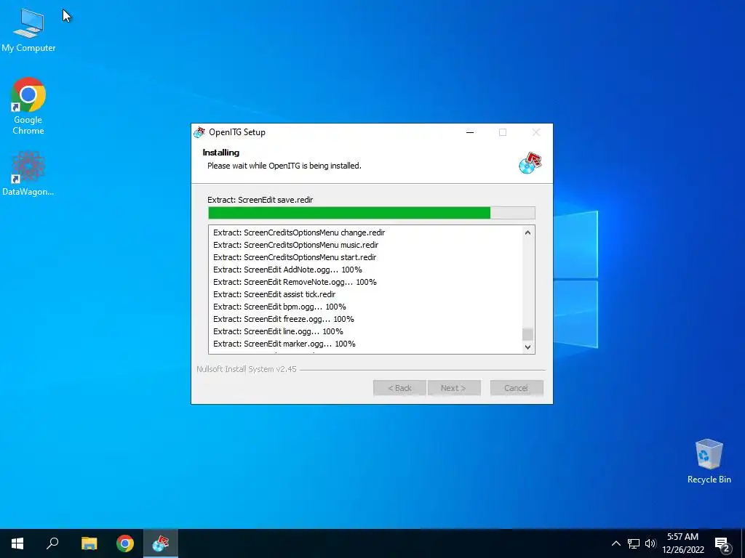This screenshot has height=558, width=745.
Task: Open the notification center icon
Action: tap(722, 543)
